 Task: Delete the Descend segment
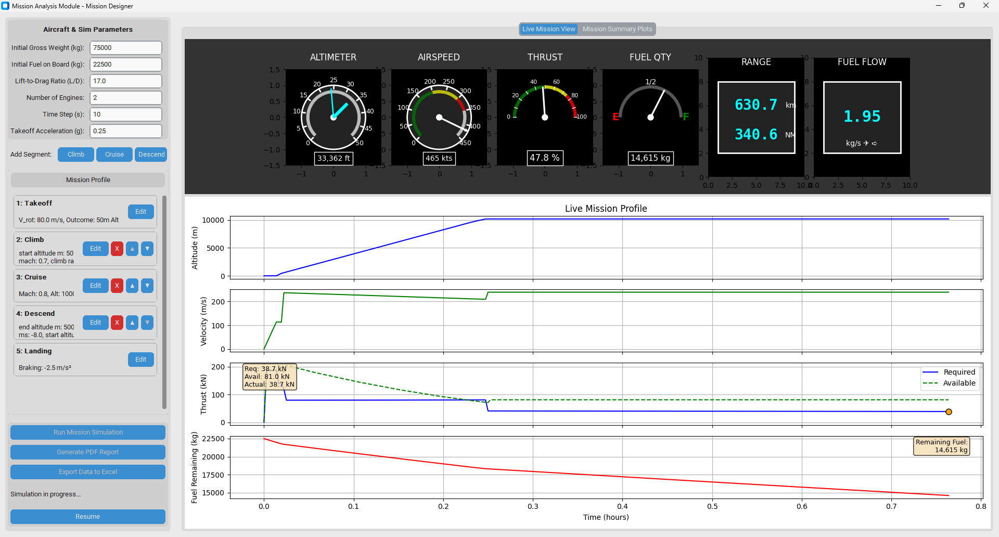(x=117, y=323)
